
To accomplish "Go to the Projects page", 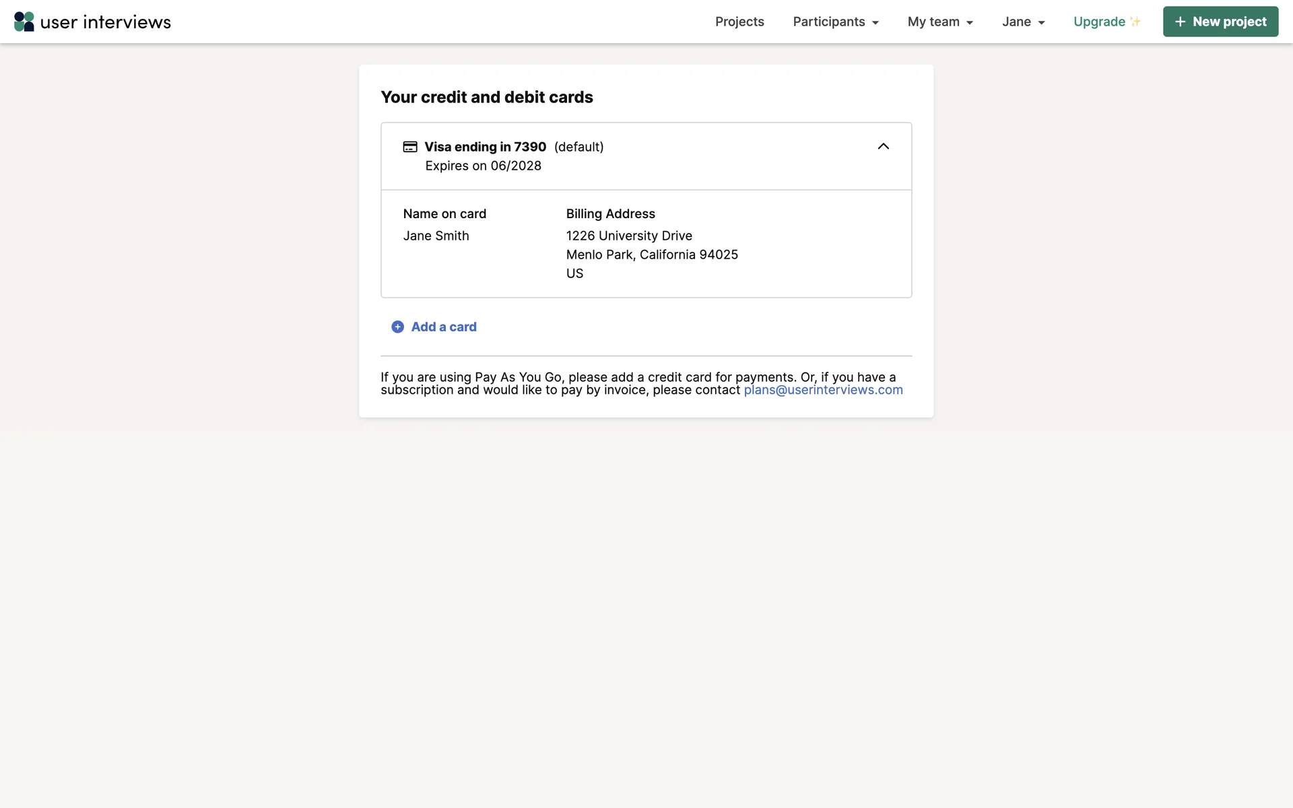I will [x=739, y=22].
